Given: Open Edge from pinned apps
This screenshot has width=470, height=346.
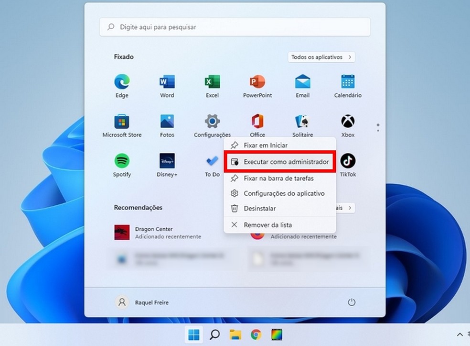Looking at the screenshot, I should click(x=122, y=86).
